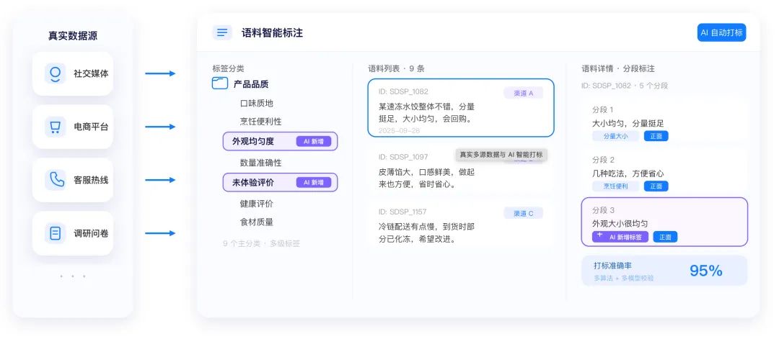Click the hamburger menu icon beside 语料智能标注
The height and width of the screenshot is (339, 779).
pyautogui.click(x=222, y=32)
